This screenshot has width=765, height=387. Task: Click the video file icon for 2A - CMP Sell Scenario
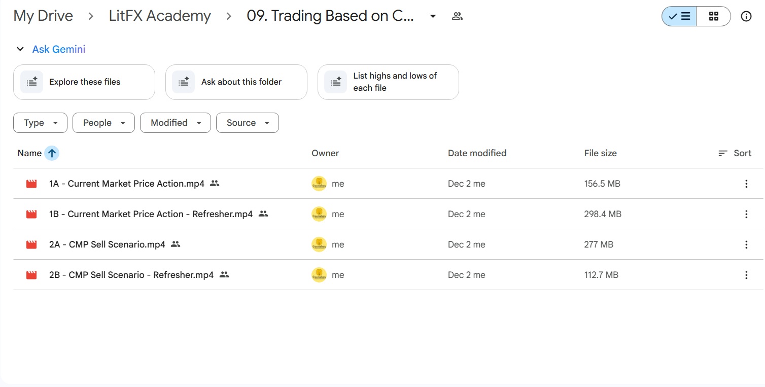pos(31,244)
